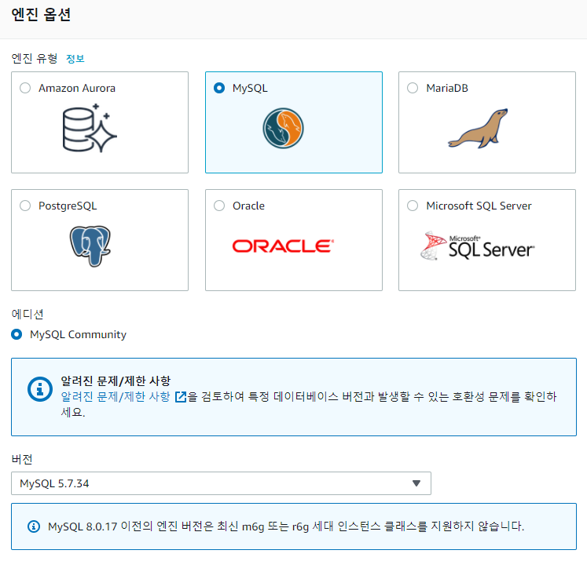This screenshot has width=587, height=561.
Task: Pick the PostgreSQL radio button
Action: [25, 206]
